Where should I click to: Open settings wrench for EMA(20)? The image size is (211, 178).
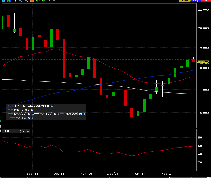click(33, 114)
